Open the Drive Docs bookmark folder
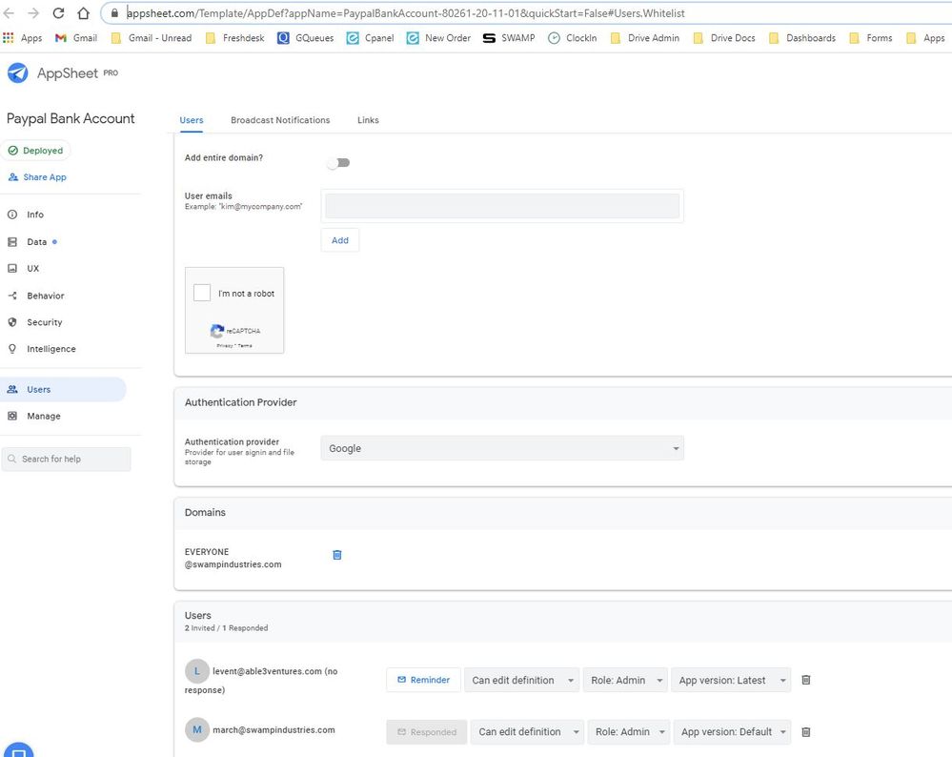This screenshot has height=757, width=952. [x=725, y=38]
